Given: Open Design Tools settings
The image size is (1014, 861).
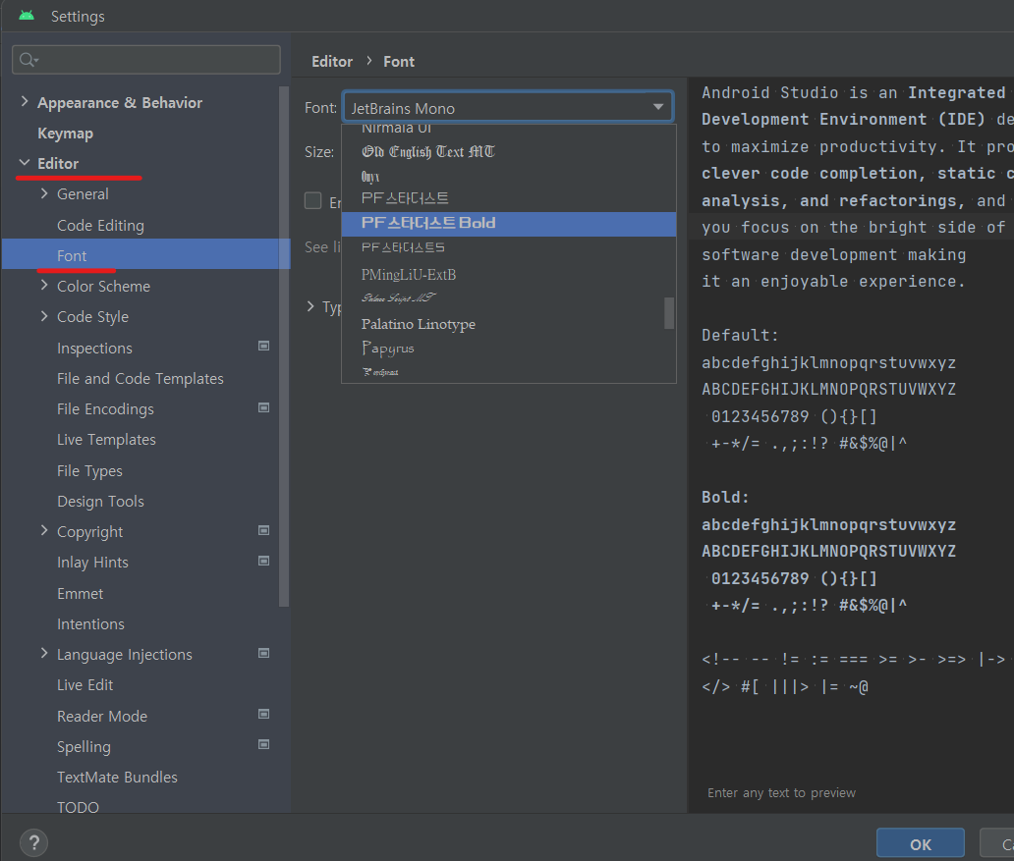Looking at the screenshot, I should pyautogui.click(x=100, y=501).
